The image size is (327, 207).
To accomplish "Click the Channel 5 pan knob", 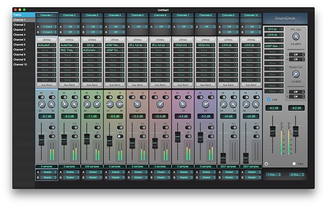I will pos(137,104).
